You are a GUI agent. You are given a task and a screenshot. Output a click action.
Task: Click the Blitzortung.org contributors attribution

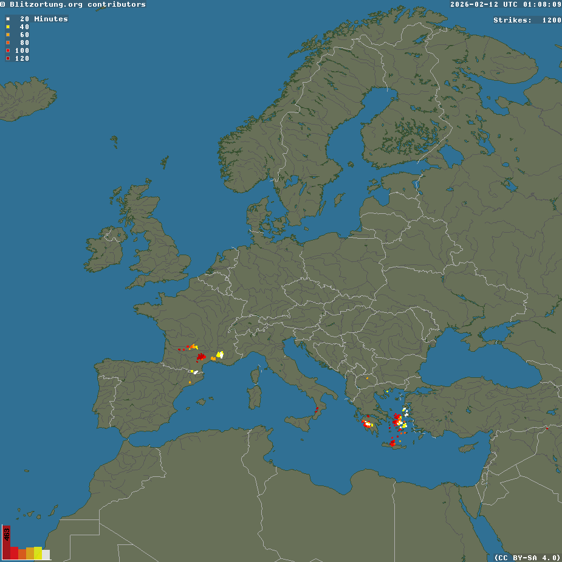point(73,4)
